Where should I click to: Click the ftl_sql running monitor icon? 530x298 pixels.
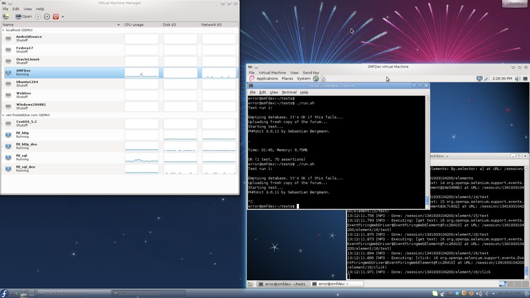point(8,157)
